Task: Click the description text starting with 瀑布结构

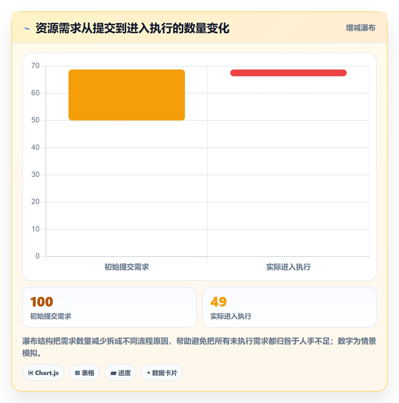Action: [x=199, y=347]
